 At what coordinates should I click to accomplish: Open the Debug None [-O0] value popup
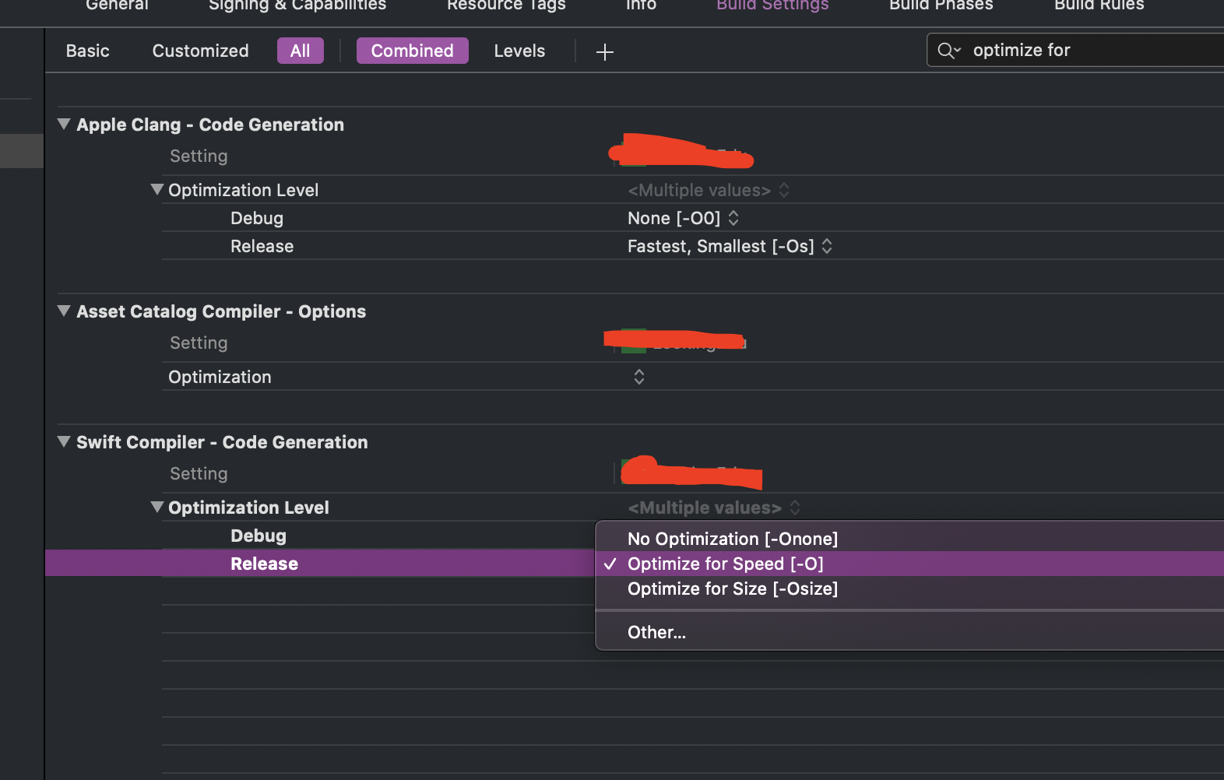point(683,219)
